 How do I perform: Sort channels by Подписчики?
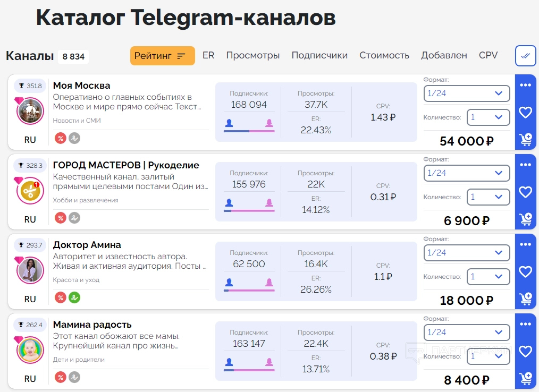pyautogui.click(x=319, y=55)
